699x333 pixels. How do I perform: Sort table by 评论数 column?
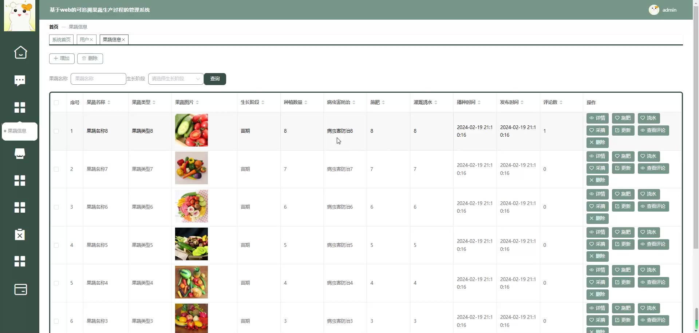tap(561, 103)
